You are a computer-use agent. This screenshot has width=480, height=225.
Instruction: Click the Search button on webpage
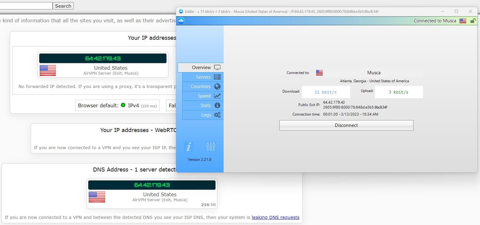point(63,6)
